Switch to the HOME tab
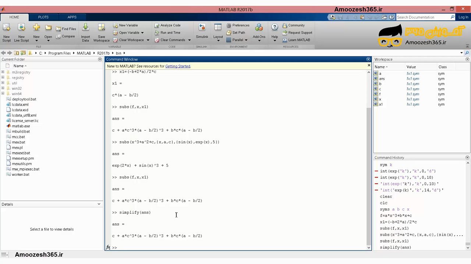The image size is (471, 264). pos(14,17)
